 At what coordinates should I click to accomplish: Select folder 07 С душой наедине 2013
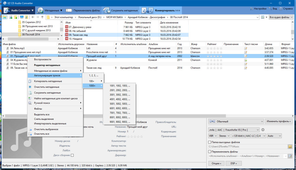pyautogui.click(x=36, y=30)
